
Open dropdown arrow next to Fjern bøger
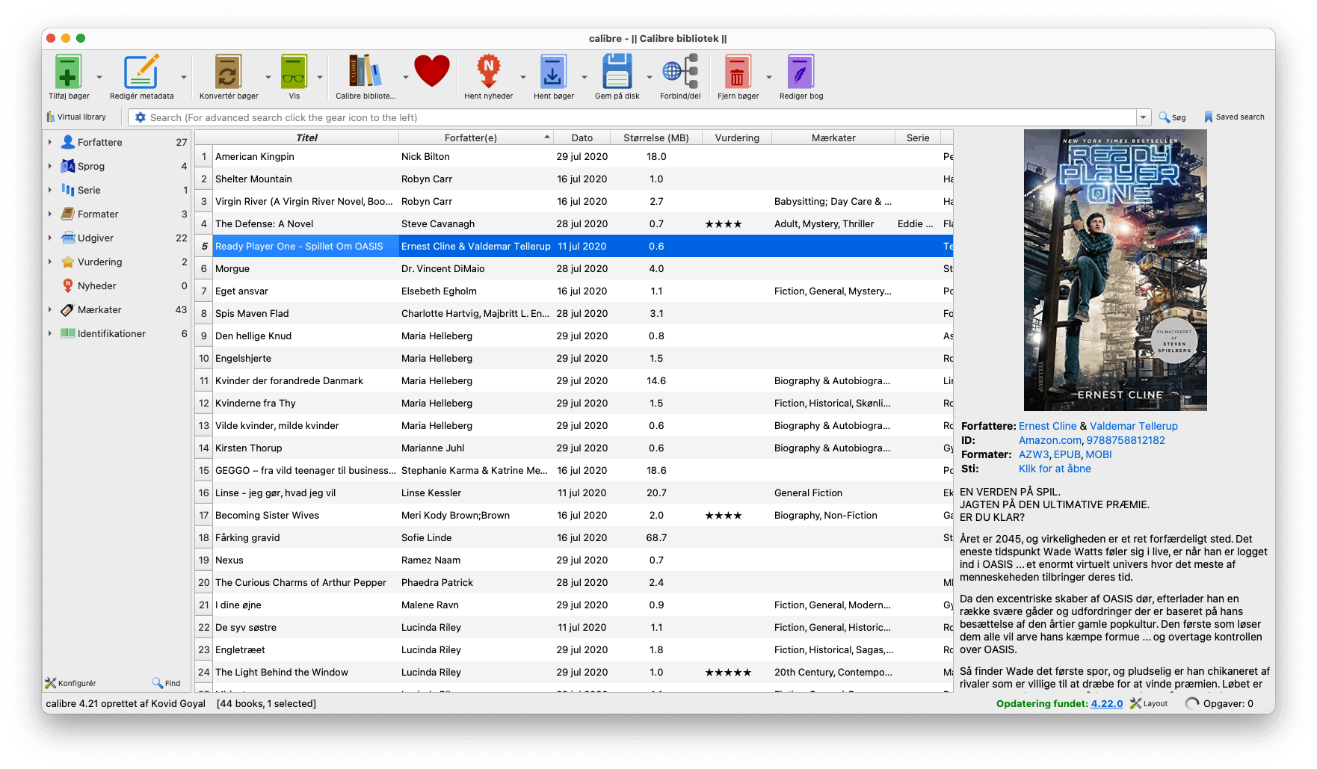(769, 77)
